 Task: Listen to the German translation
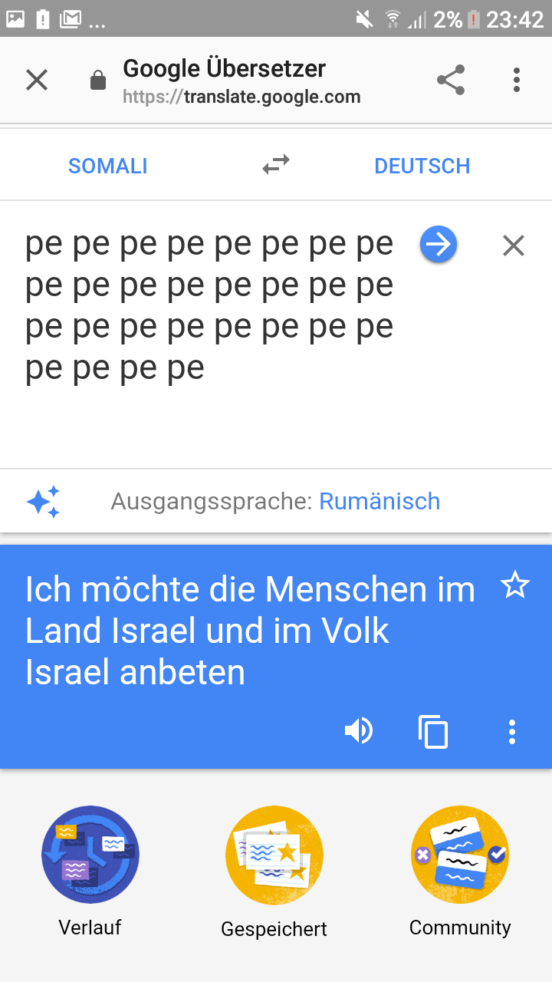[x=358, y=731]
